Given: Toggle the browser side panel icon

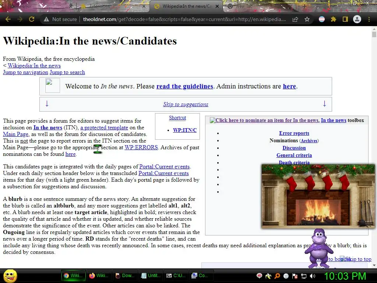Looking at the screenshot, I should [x=345, y=19].
